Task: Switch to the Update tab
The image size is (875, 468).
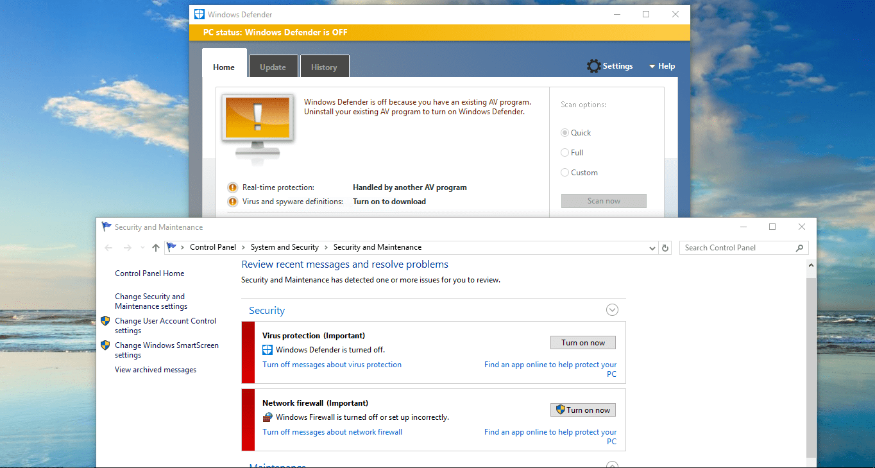Action: [273, 67]
